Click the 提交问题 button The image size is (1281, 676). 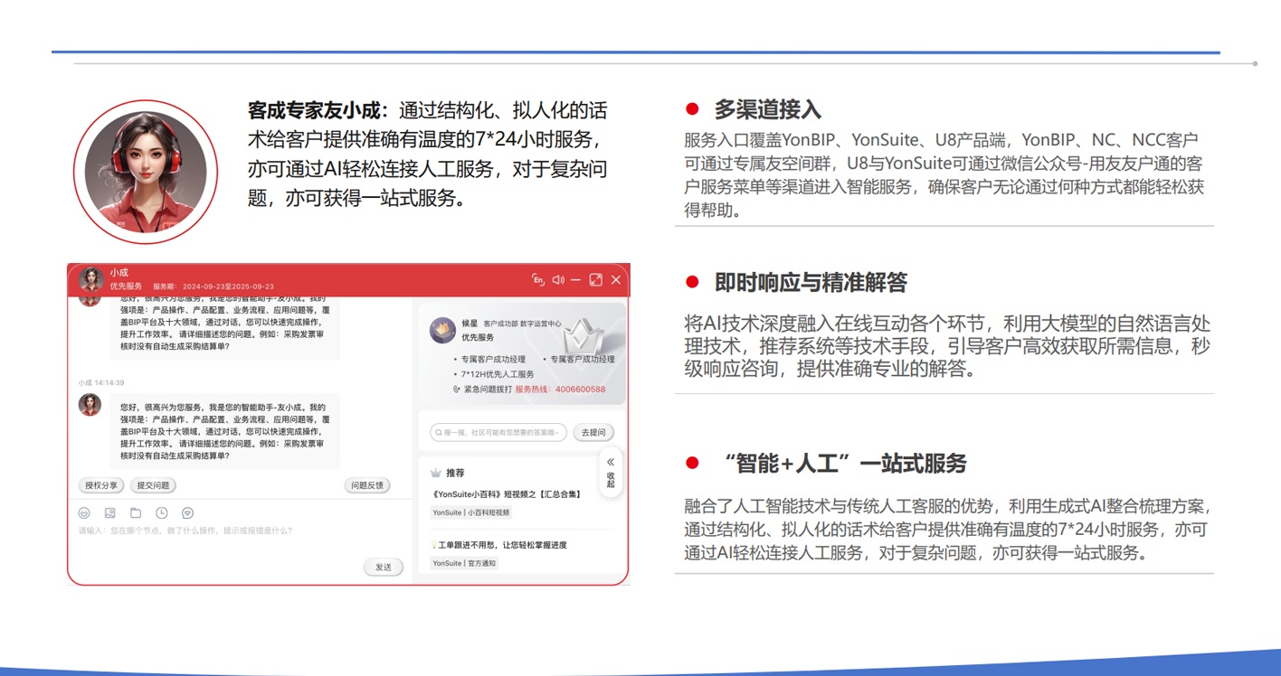(x=153, y=485)
